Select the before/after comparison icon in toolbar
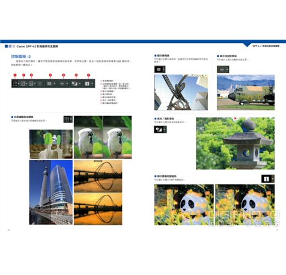This screenshot has height=275, width=286. [23, 84]
